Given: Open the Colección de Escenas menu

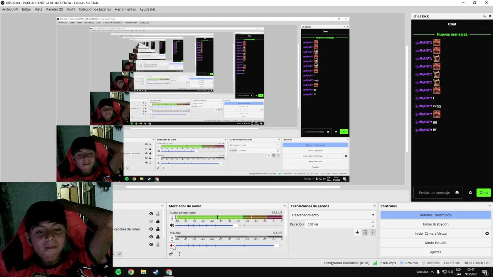Looking at the screenshot, I should tap(95, 9).
